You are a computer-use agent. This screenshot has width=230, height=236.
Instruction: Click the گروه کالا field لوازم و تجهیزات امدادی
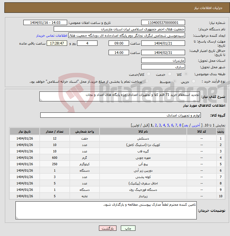[121, 115]
